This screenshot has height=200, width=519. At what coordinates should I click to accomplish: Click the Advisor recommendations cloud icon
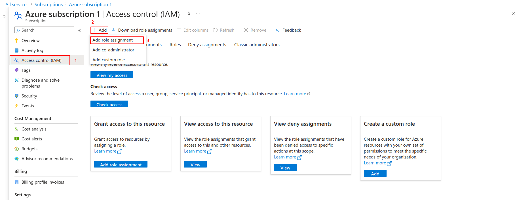click(16, 158)
